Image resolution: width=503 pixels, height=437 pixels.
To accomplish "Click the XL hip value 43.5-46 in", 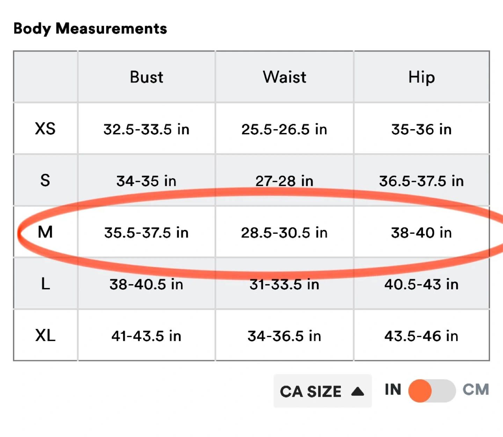I will pyautogui.click(x=422, y=336).
